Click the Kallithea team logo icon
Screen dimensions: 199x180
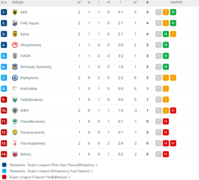15,89
